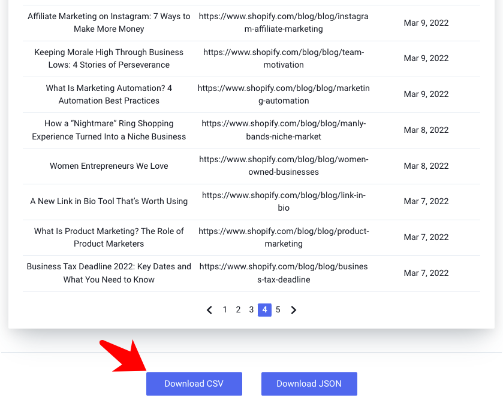Select 'What Is Product Marketing?' title cell
The width and height of the screenshot is (503, 404).
pos(109,237)
